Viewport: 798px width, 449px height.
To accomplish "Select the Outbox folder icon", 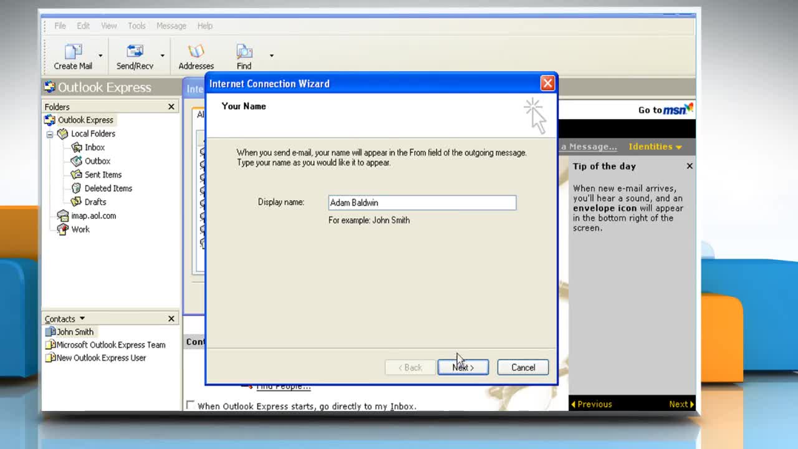I will click(x=76, y=161).
